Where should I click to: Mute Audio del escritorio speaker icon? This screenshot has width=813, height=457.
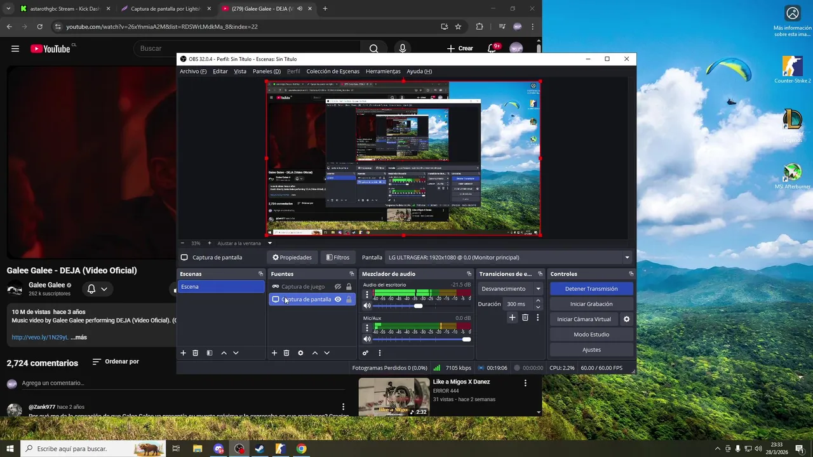(x=366, y=306)
